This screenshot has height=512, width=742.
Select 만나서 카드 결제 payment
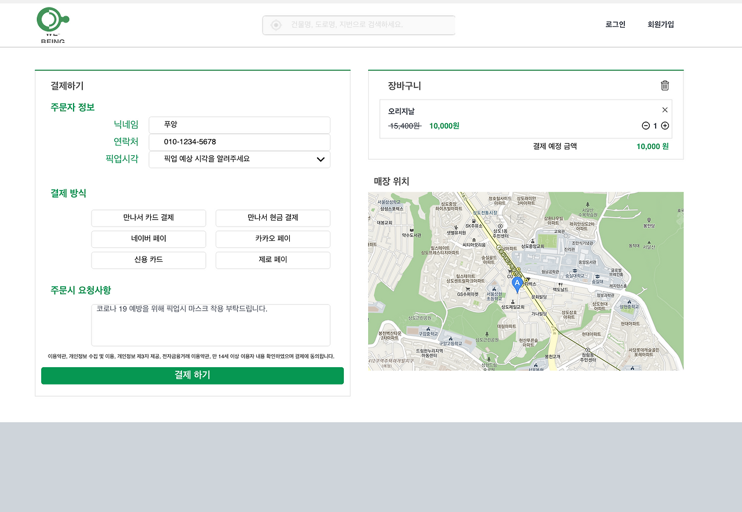tap(148, 218)
